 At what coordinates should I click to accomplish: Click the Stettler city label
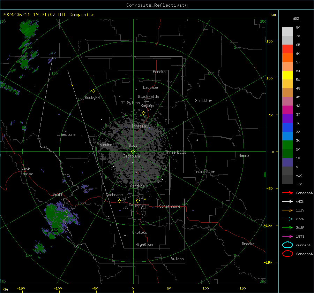click(203, 101)
